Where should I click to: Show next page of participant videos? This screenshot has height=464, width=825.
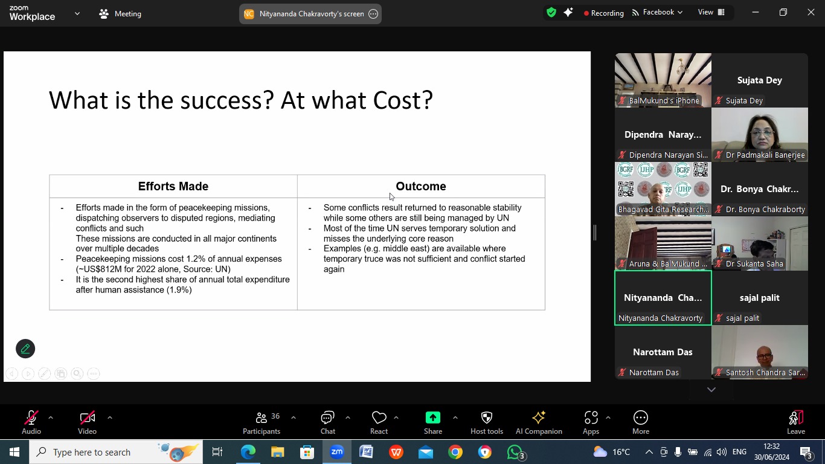click(x=711, y=390)
